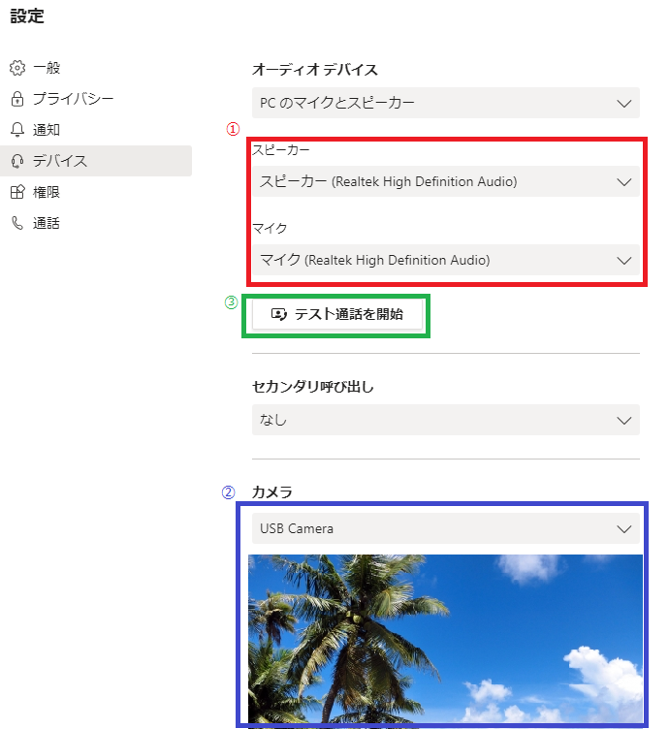Click the camera preview with palm trees
This screenshot has height=729, width=669.
coord(445,639)
